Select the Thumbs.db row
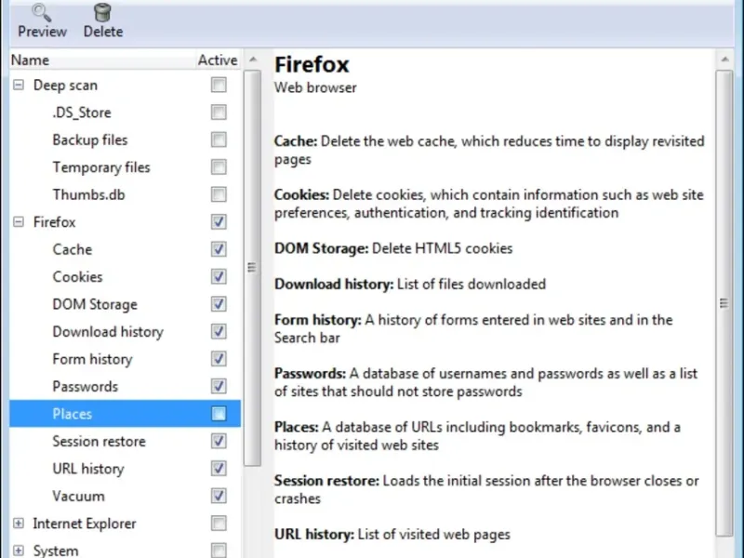The height and width of the screenshot is (558, 744). tap(126, 194)
